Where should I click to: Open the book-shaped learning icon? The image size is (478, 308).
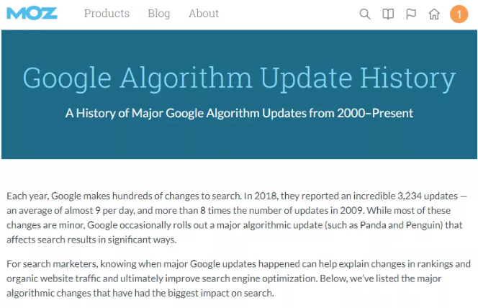pos(388,14)
